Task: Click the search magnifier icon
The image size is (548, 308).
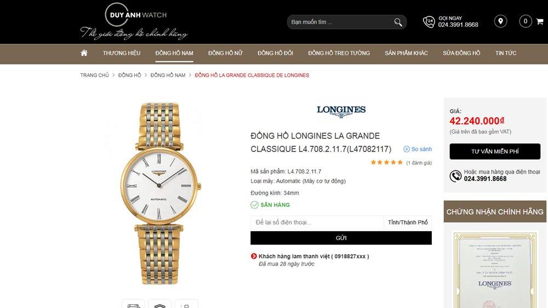Action: coord(398,22)
